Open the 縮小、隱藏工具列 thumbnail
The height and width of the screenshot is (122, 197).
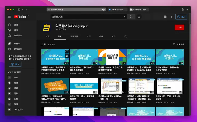pos(84,86)
